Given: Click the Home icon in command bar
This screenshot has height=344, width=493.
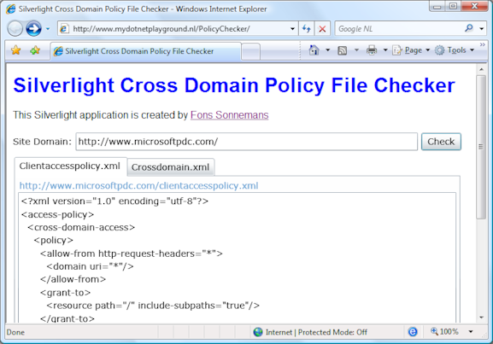Looking at the screenshot, I should pos(314,50).
